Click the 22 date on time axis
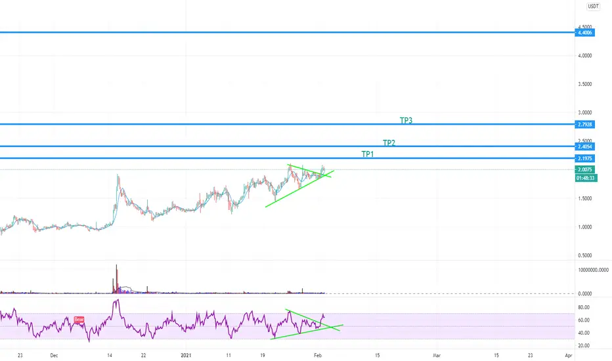Viewport: 612px width, 361px height. pyautogui.click(x=144, y=356)
